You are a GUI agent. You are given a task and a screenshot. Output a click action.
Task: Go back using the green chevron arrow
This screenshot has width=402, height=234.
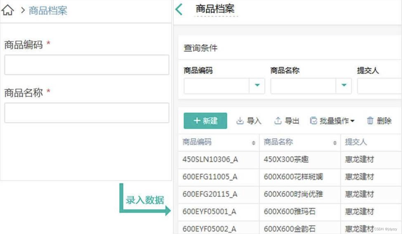click(179, 10)
